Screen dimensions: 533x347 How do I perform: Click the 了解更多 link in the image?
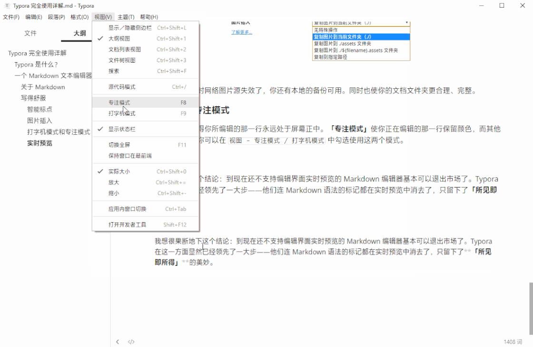(x=242, y=32)
